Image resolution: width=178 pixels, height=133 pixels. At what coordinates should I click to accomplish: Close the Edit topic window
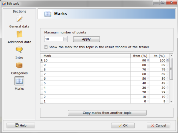(x=172, y=2)
